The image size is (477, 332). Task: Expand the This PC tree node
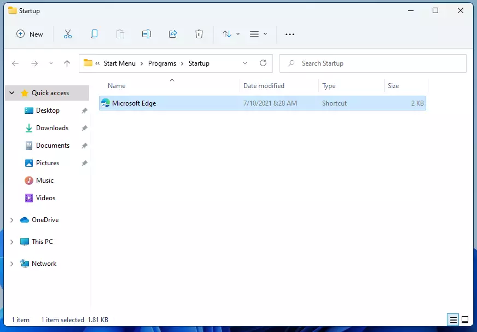[x=12, y=242]
